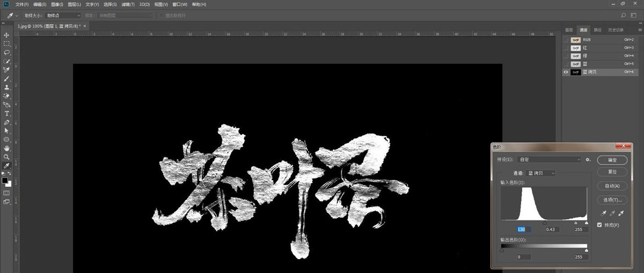The image size is (644, 273).
Task: Pick the Zoom magnifier tool
Action: 7,157
